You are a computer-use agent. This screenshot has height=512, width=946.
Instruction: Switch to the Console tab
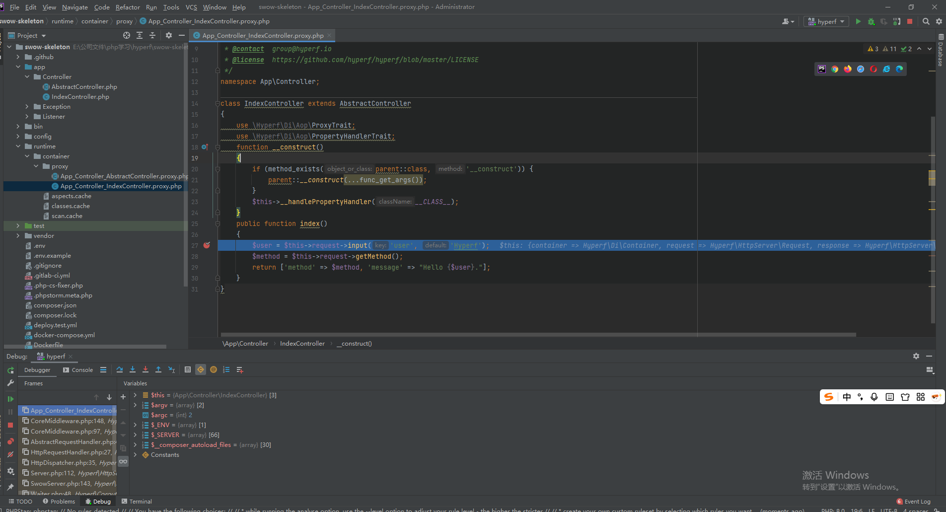[x=78, y=370]
